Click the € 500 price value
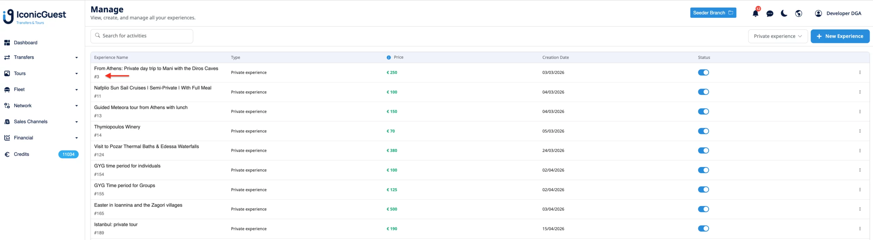The image size is (873, 240). [x=391, y=209]
